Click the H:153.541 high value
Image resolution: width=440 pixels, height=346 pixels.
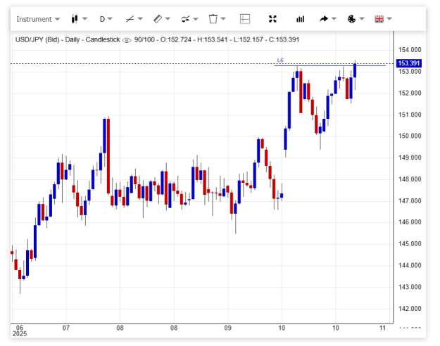click(212, 40)
